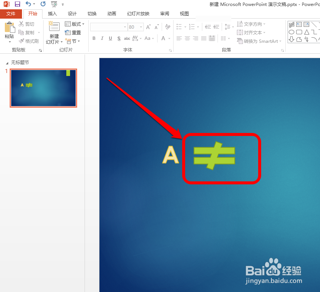The image size is (320, 292).
Task: Click distributed alignment icon
Action: click(212, 38)
